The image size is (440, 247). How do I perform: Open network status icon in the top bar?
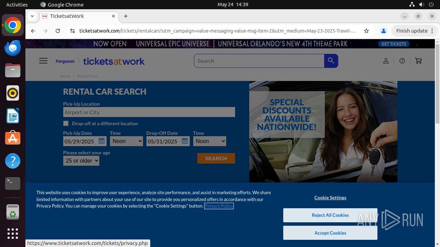[x=412, y=4]
